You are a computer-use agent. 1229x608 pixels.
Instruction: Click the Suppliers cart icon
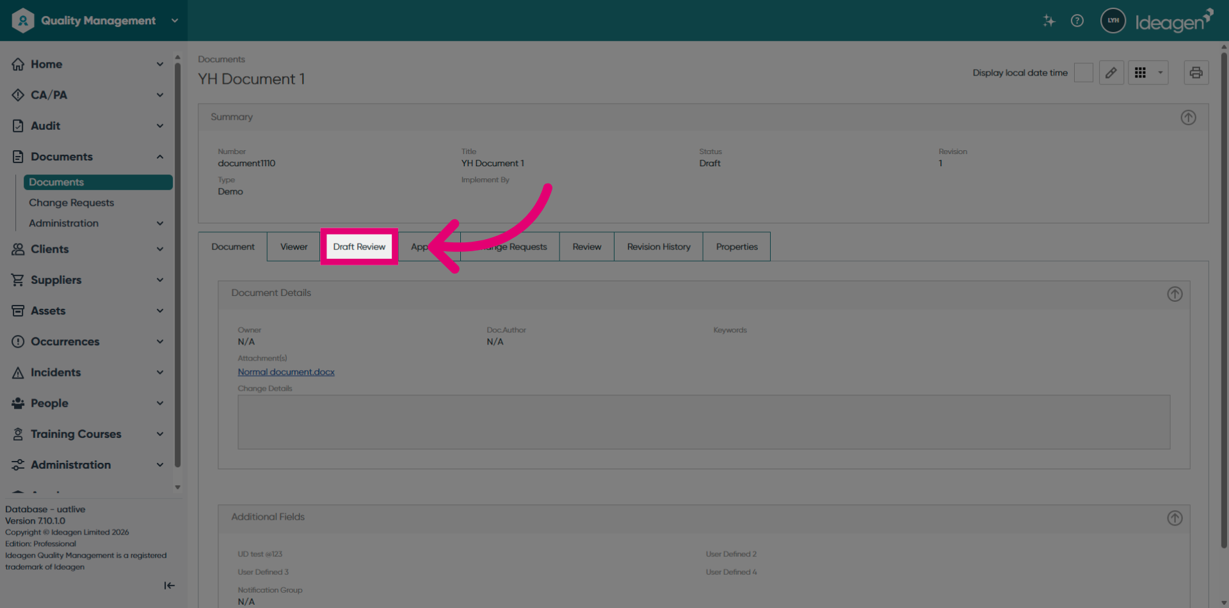coord(18,280)
